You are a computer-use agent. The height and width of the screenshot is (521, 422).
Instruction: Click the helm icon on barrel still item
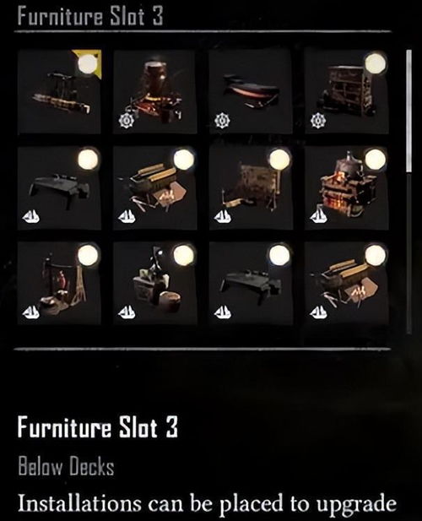pyautogui.click(x=126, y=121)
